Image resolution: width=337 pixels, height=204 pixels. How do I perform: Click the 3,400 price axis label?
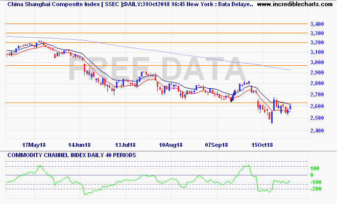[x=317, y=24]
